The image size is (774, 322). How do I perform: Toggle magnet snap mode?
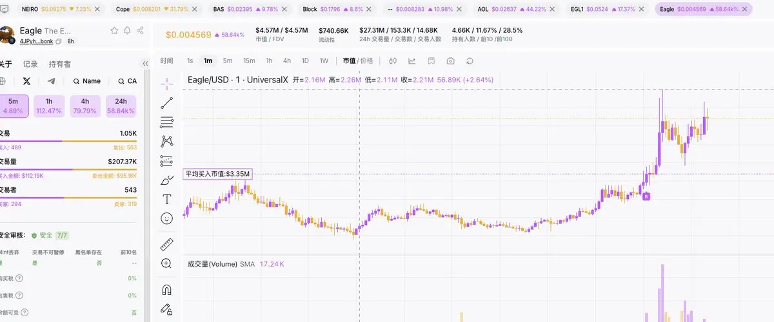click(x=167, y=289)
